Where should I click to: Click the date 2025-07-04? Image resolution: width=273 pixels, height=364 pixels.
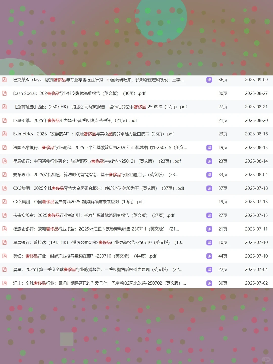point(256,270)
